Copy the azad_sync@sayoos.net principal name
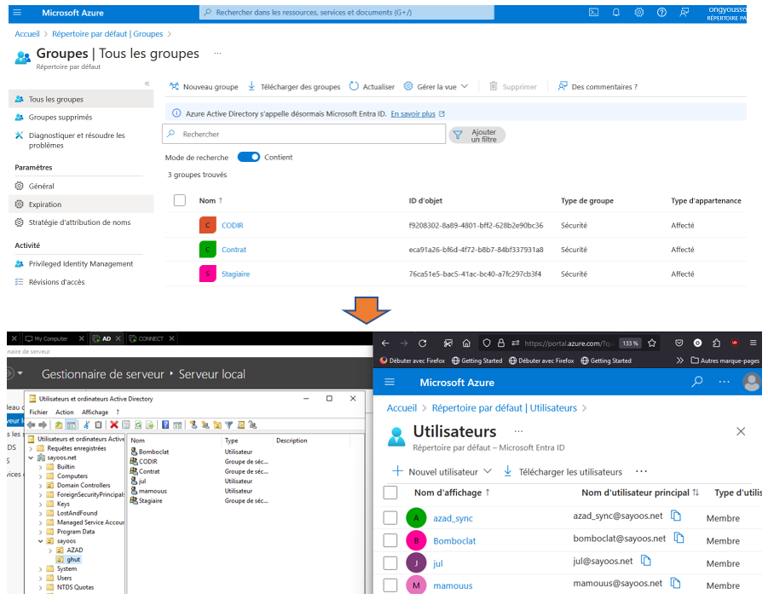Image resolution: width=768 pixels, height=611 pixels. coord(676,516)
